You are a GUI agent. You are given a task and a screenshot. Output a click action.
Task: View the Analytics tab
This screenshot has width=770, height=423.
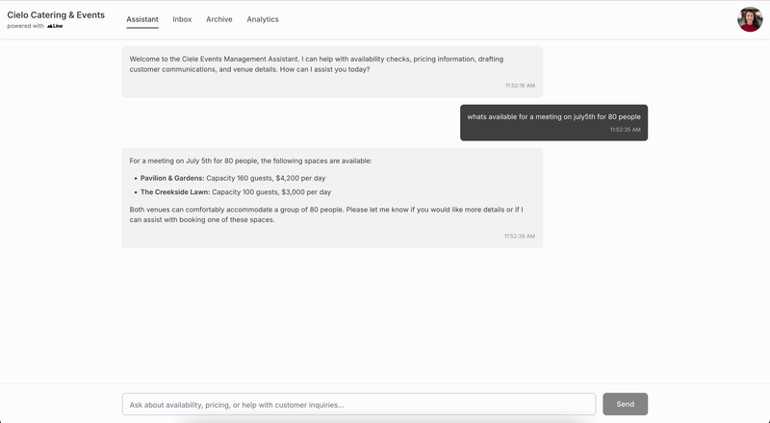point(263,19)
